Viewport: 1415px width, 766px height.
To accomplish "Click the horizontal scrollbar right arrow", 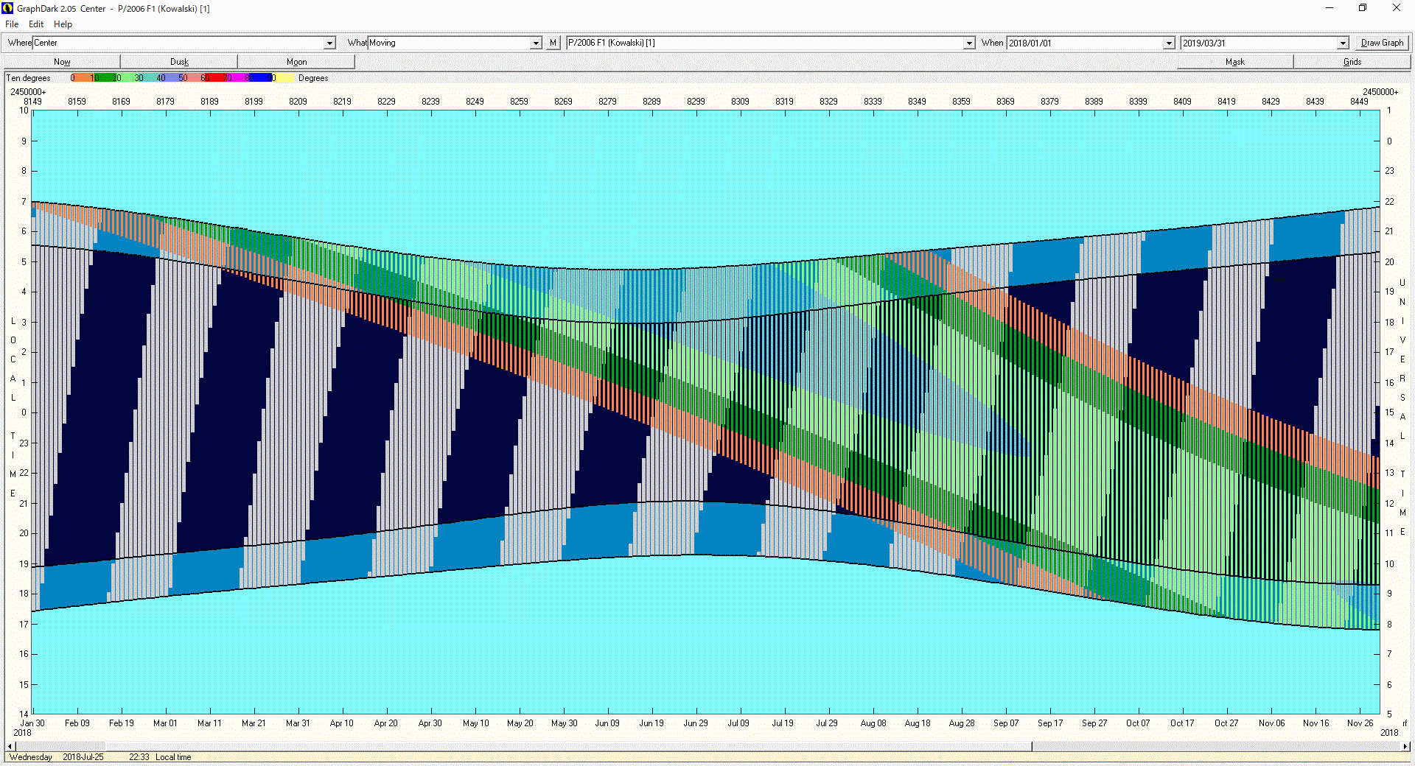I will click(1405, 746).
